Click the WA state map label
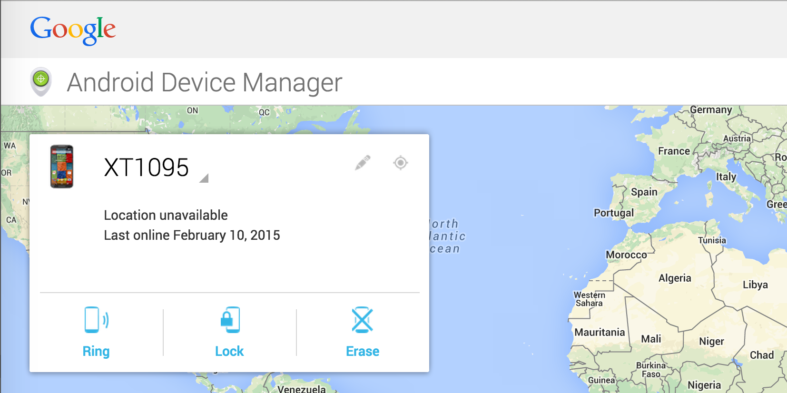 pos(10,146)
